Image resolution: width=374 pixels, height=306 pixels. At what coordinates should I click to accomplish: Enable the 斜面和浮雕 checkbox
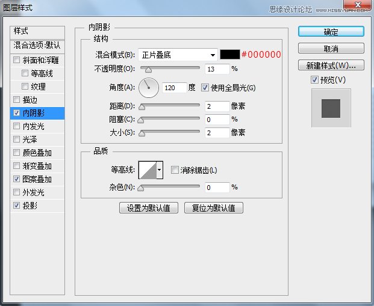[16, 60]
